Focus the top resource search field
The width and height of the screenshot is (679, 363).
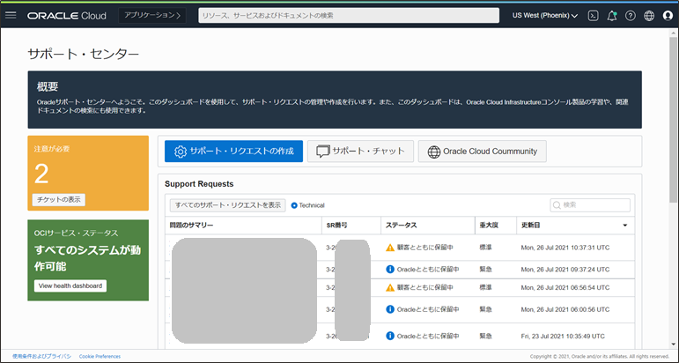tap(349, 16)
